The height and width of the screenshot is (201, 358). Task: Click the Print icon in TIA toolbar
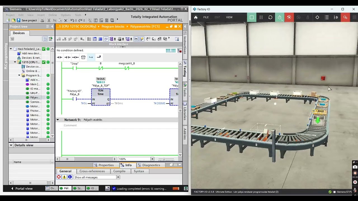pyautogui.click(x=42, y=20)
